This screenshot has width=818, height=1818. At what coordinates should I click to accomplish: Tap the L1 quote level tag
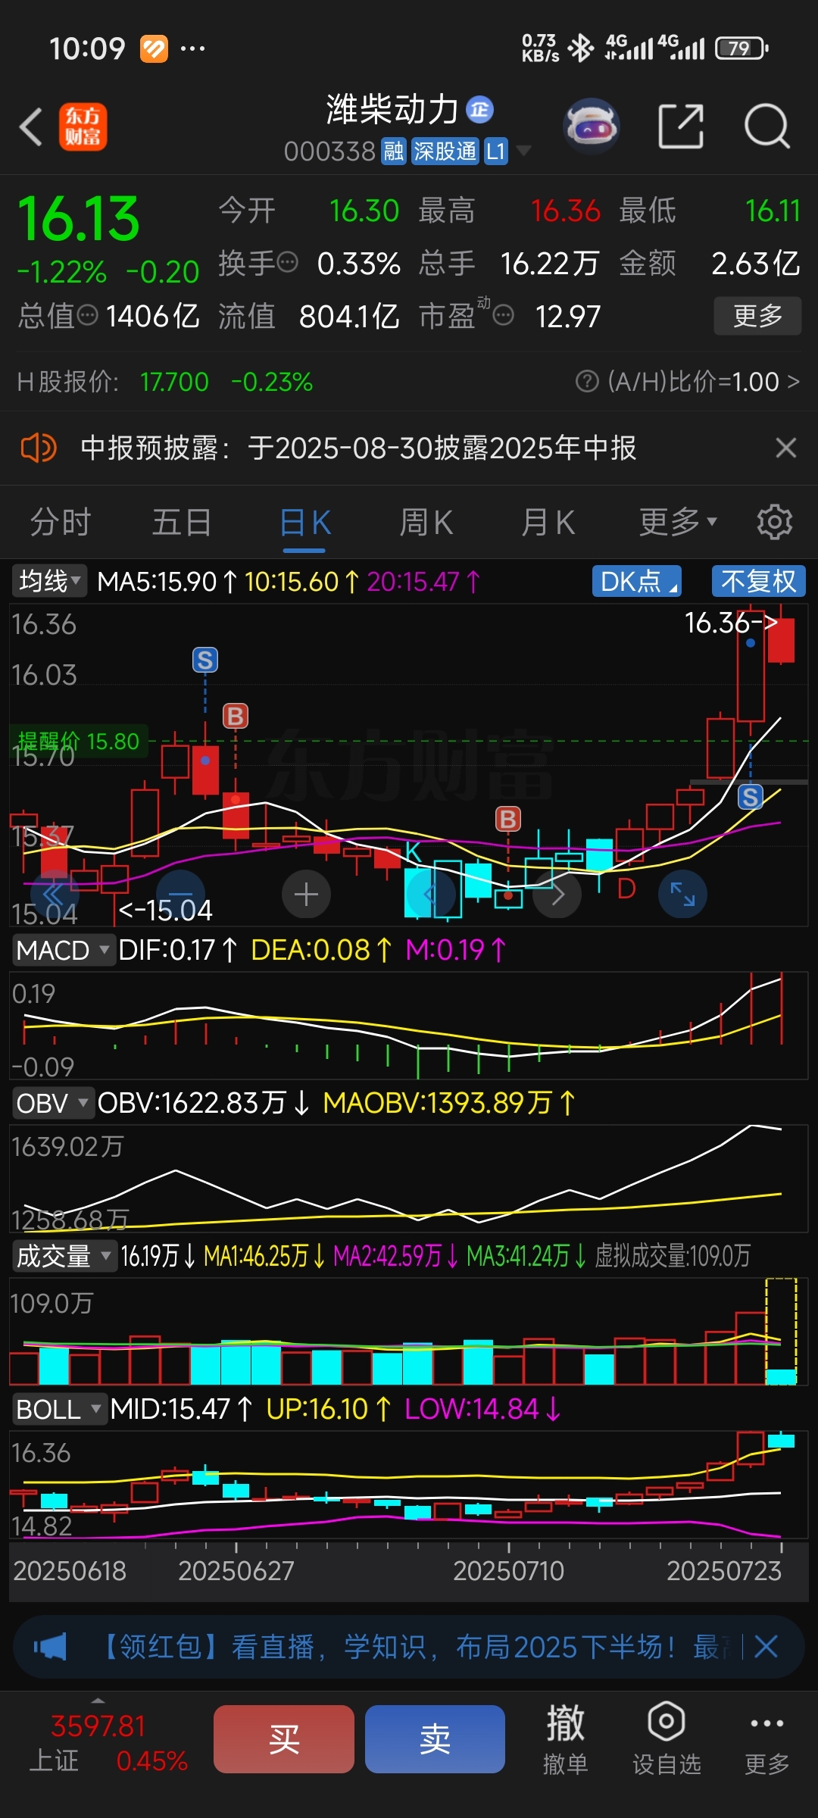[495, 151]
